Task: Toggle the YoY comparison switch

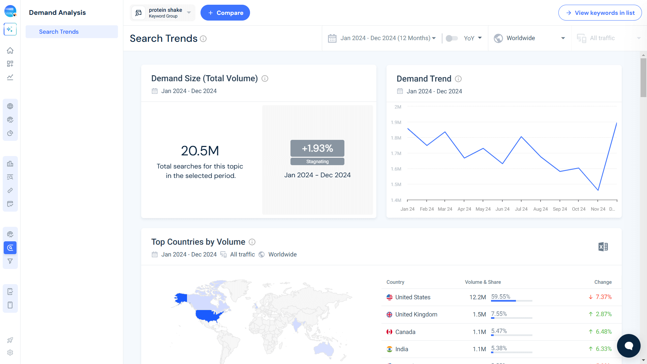Action: (x=452, y=38)
